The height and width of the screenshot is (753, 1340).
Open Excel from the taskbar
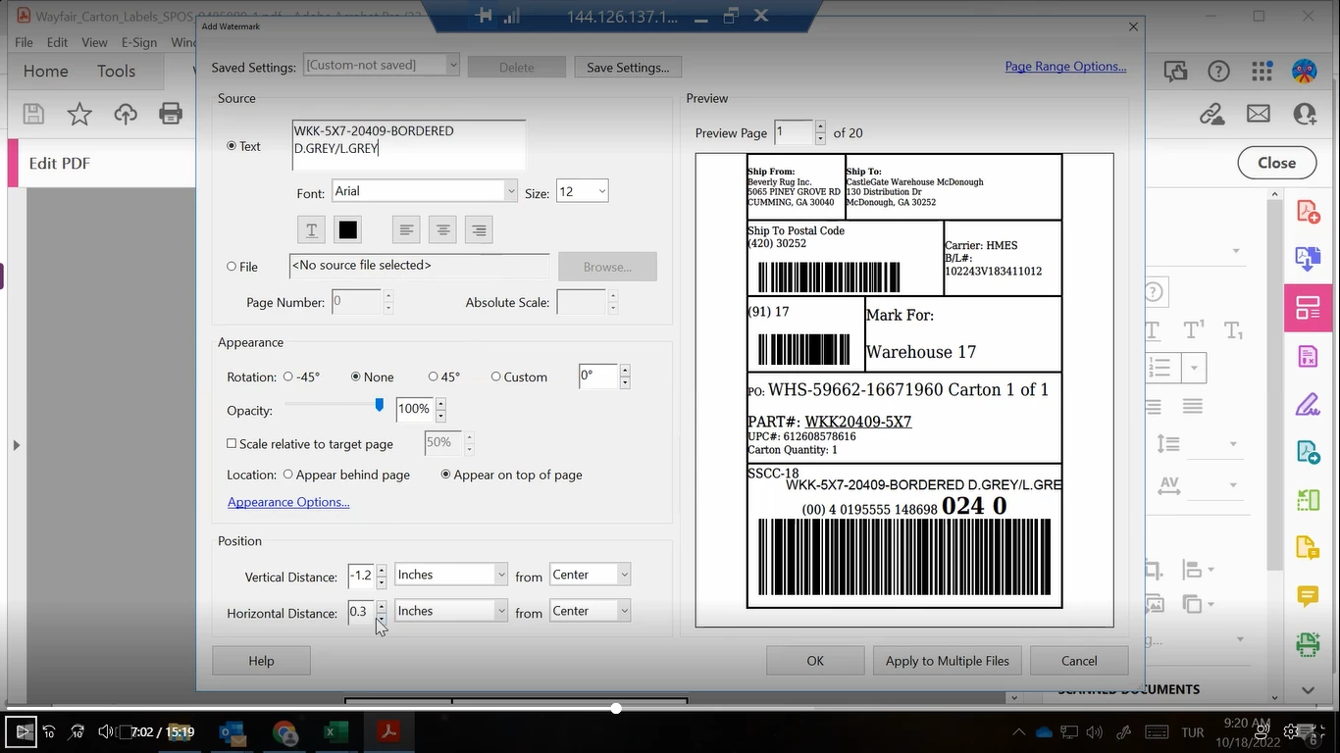(x=335, y=731)
